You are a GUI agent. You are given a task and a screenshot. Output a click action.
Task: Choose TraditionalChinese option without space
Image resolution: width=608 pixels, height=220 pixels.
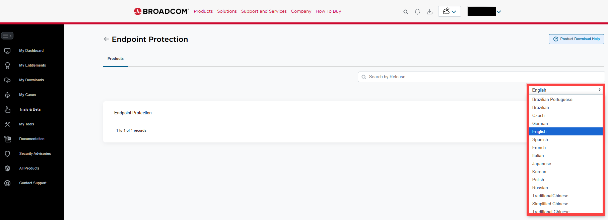pyautogui.click(x=566, y=196)
